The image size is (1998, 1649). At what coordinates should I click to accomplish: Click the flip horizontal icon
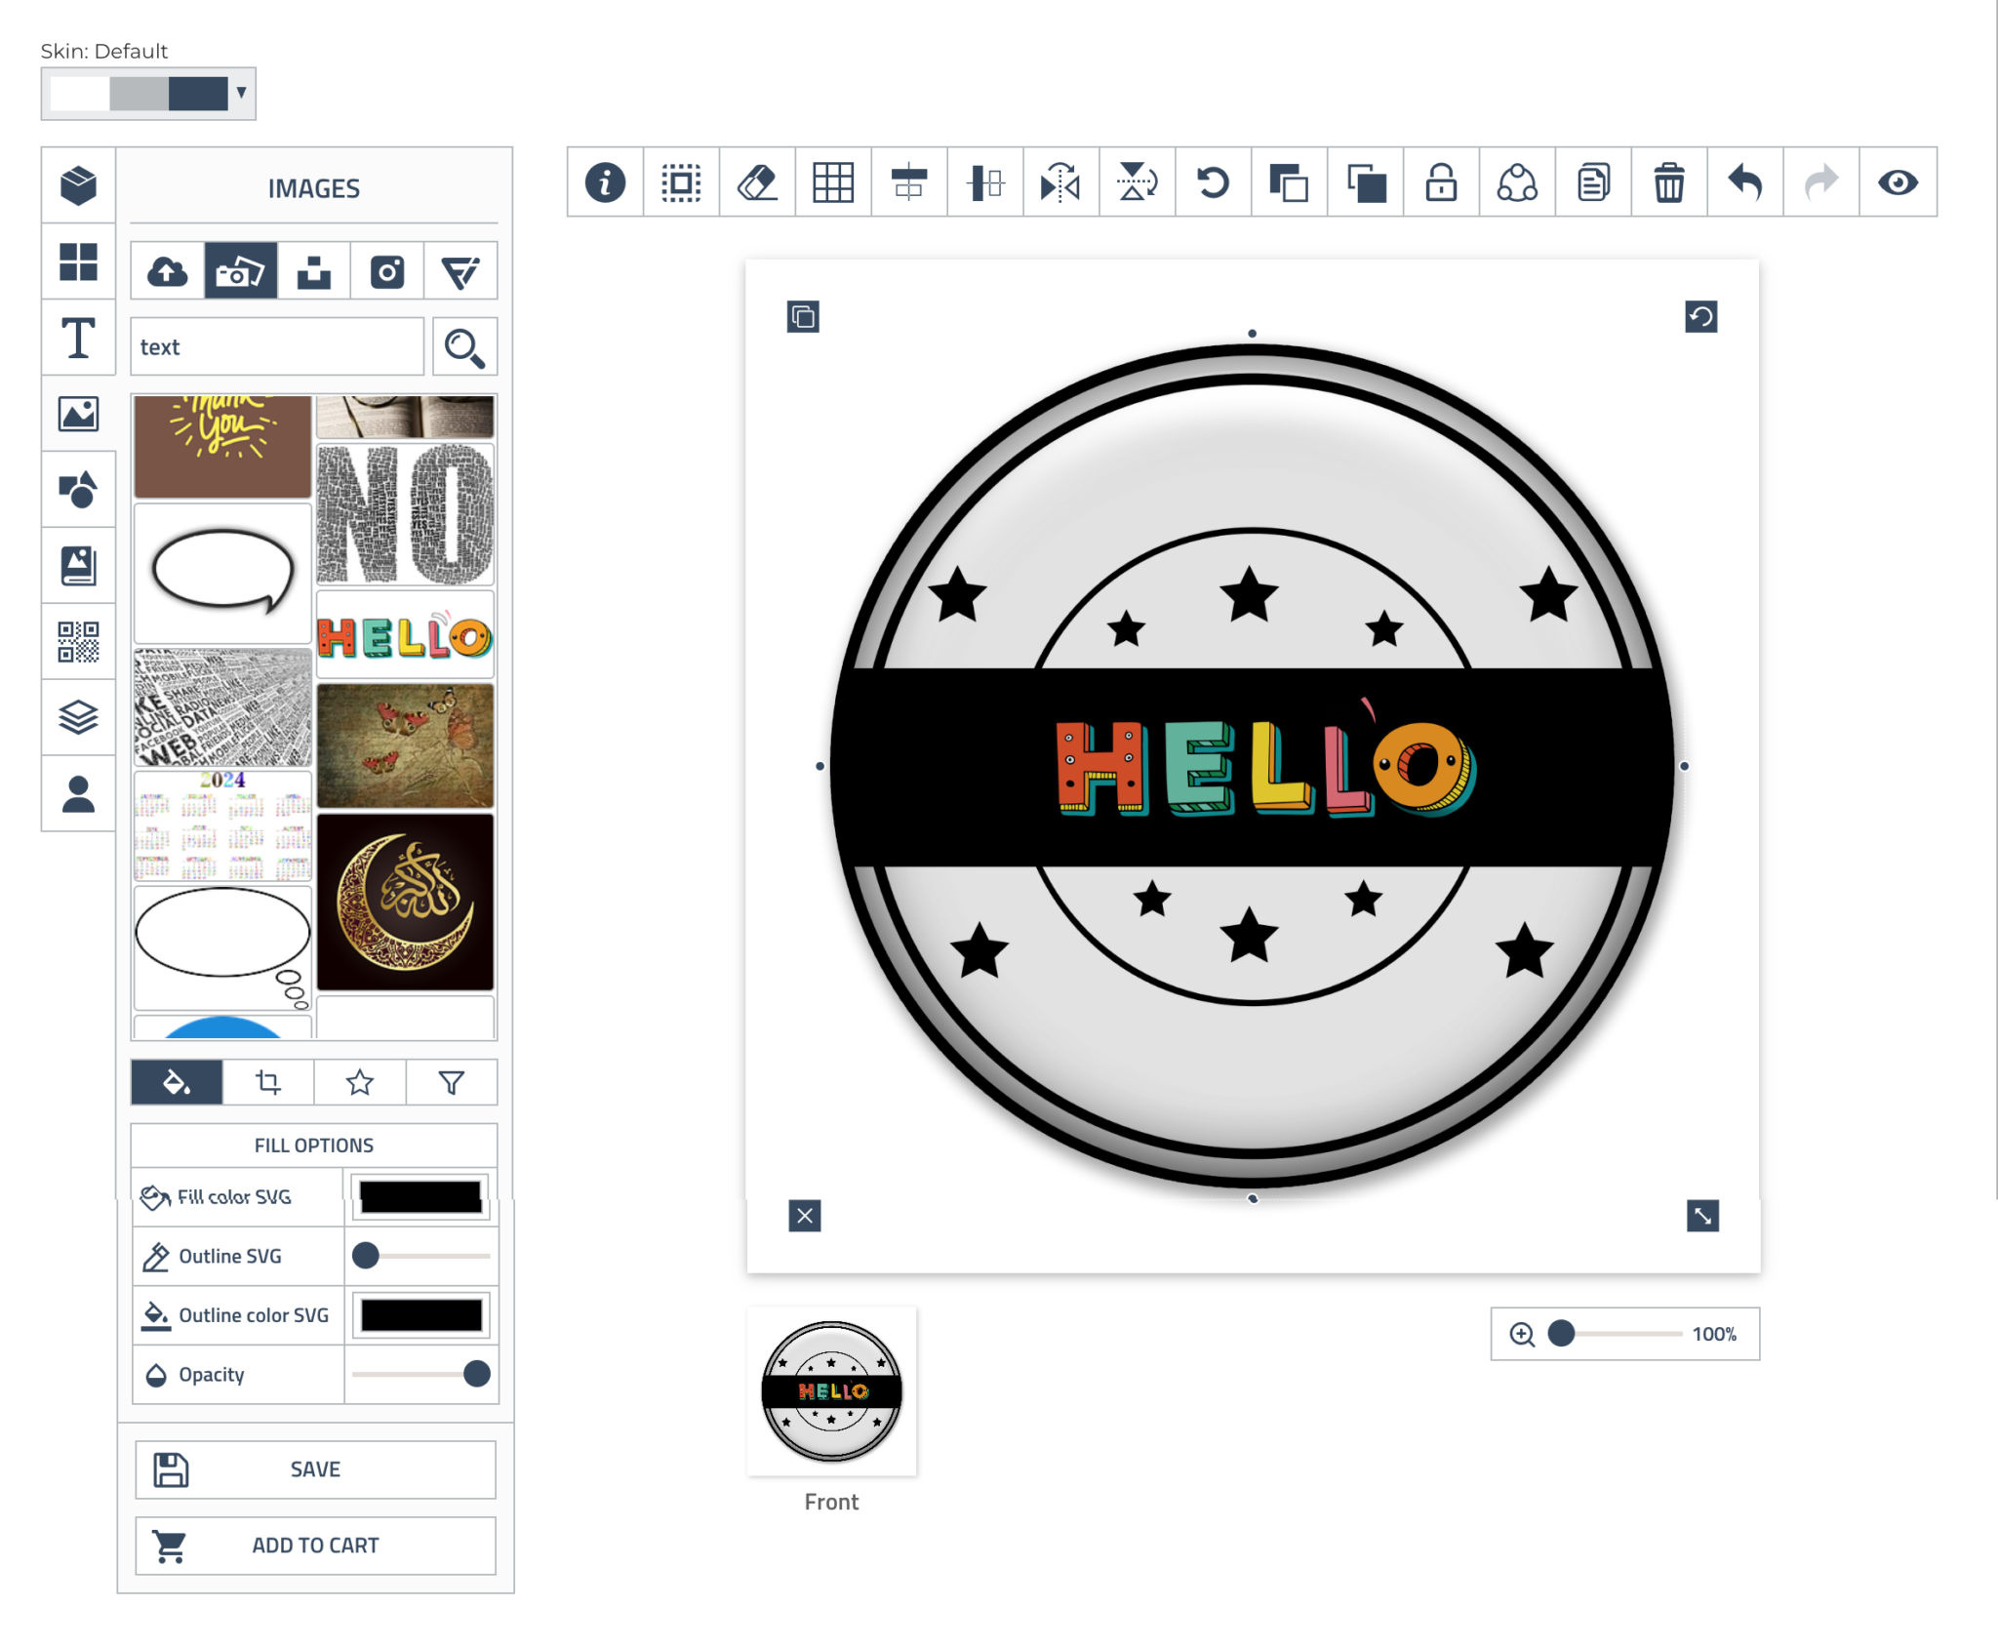1060,182
